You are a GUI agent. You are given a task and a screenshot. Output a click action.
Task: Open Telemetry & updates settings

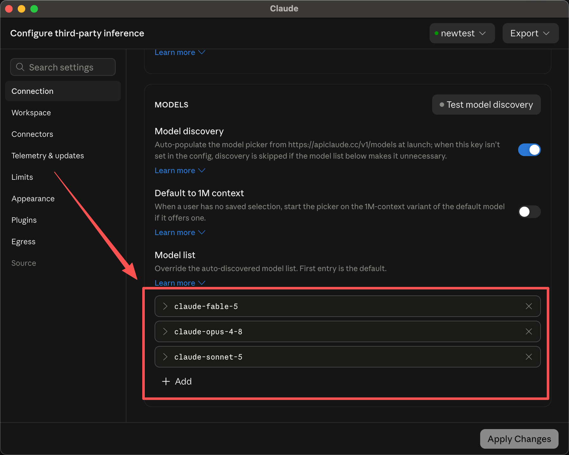coord(63,155)
